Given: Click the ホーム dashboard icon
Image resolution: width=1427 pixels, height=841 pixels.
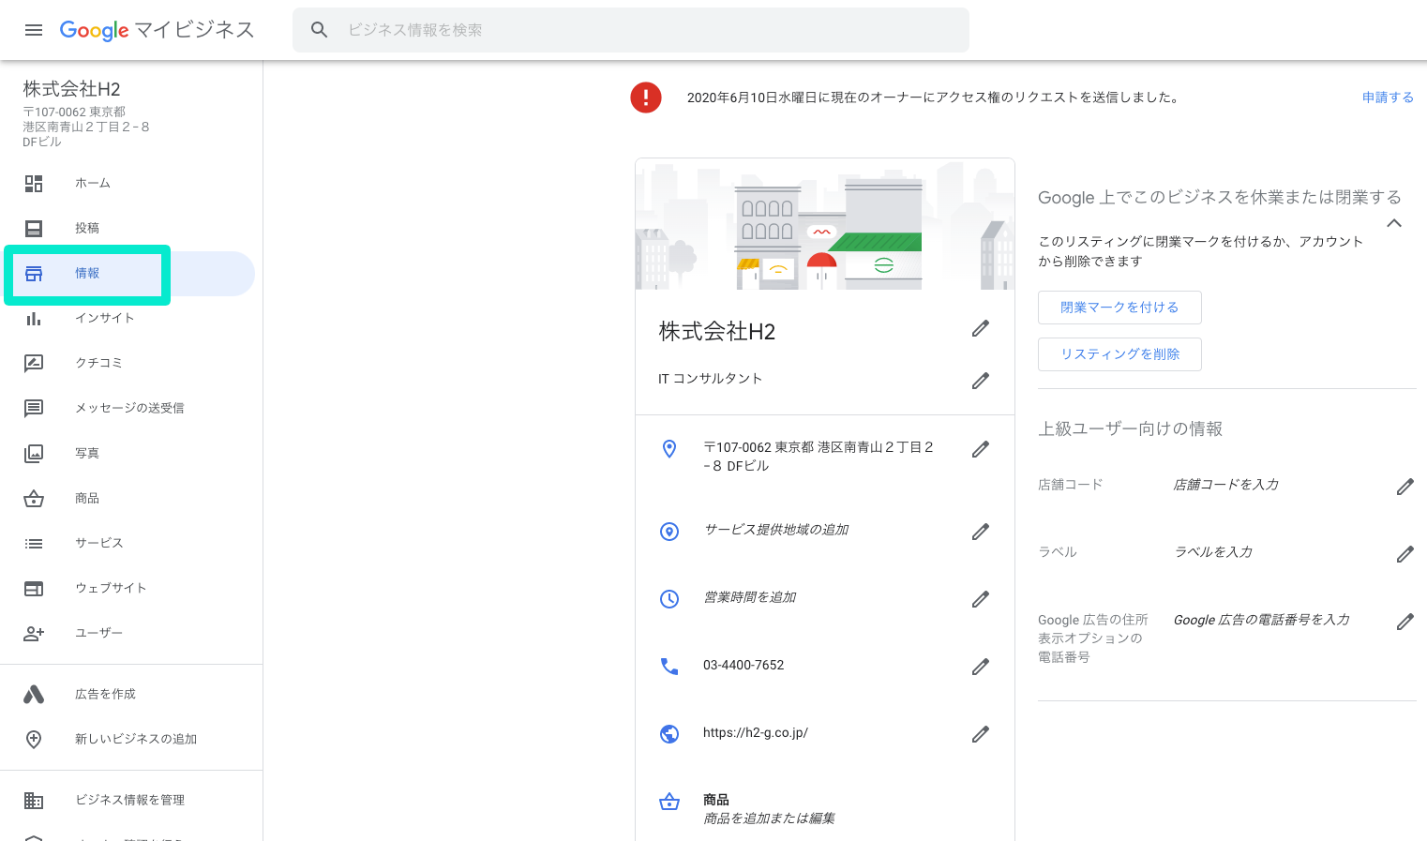Looking at the screenshot, I should 34,183.
